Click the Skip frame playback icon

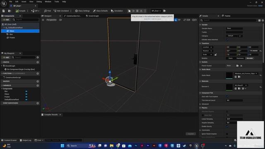click(x=133, y=11)
